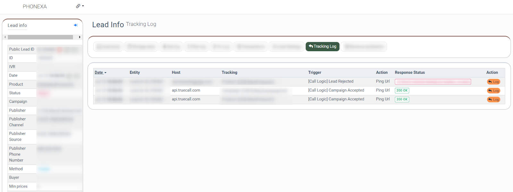
Task: Open Log for the last Campaign Accepted row
Action: (493, 100)
